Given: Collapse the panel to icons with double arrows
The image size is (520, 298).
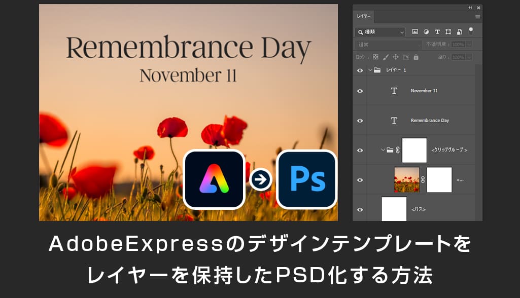Looking at the screenshot, I should click(470, 7).
